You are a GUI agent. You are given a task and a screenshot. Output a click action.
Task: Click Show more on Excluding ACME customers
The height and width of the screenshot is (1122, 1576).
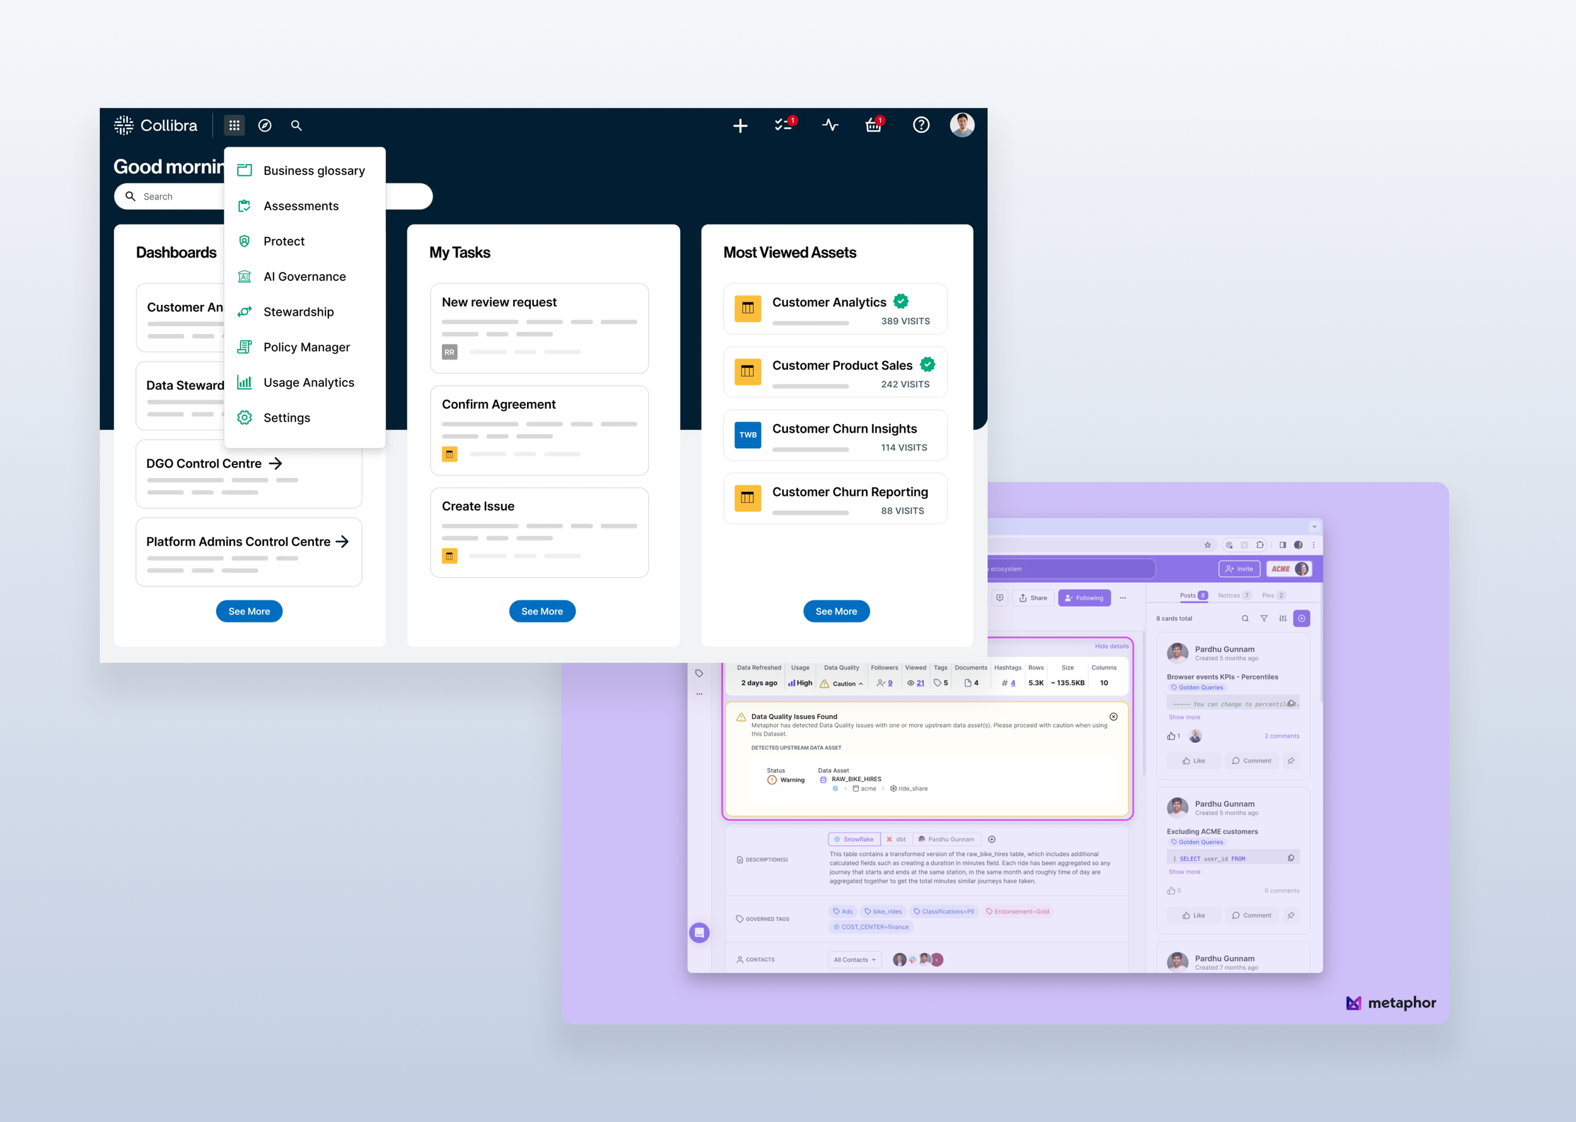point(1184,872)
